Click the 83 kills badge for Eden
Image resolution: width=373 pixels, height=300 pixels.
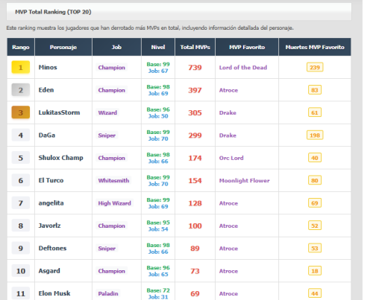point(315,90)
